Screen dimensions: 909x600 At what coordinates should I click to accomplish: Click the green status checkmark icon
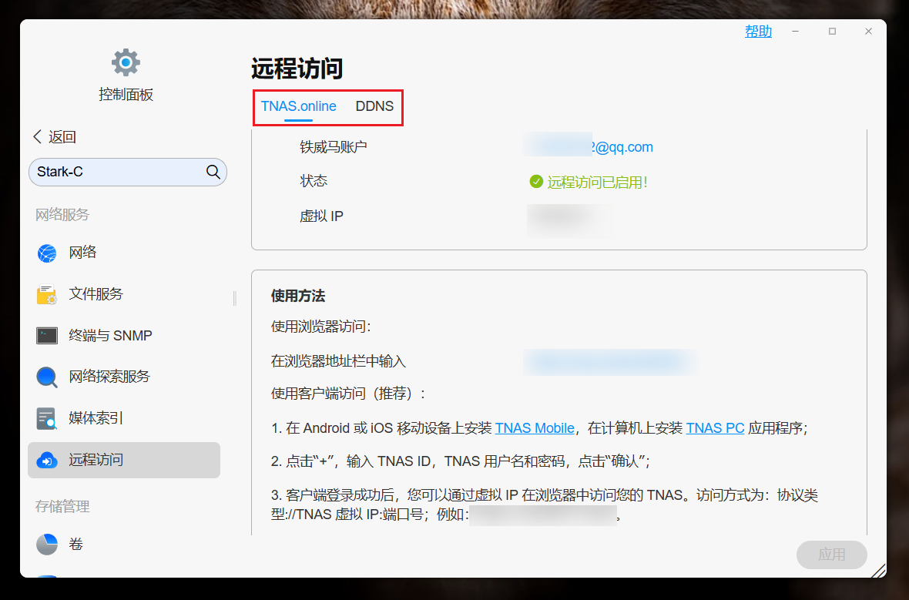coord(536,182)
